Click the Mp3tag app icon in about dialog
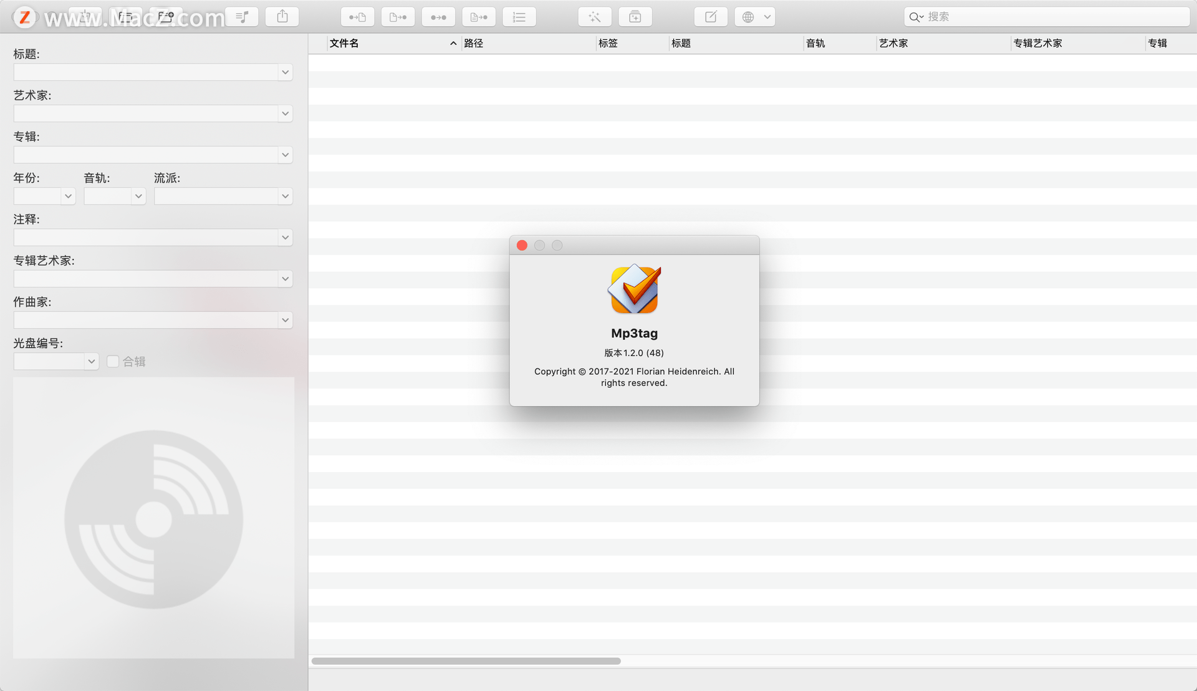Screen dimensions: 1197x691 (x=635, y=289)
